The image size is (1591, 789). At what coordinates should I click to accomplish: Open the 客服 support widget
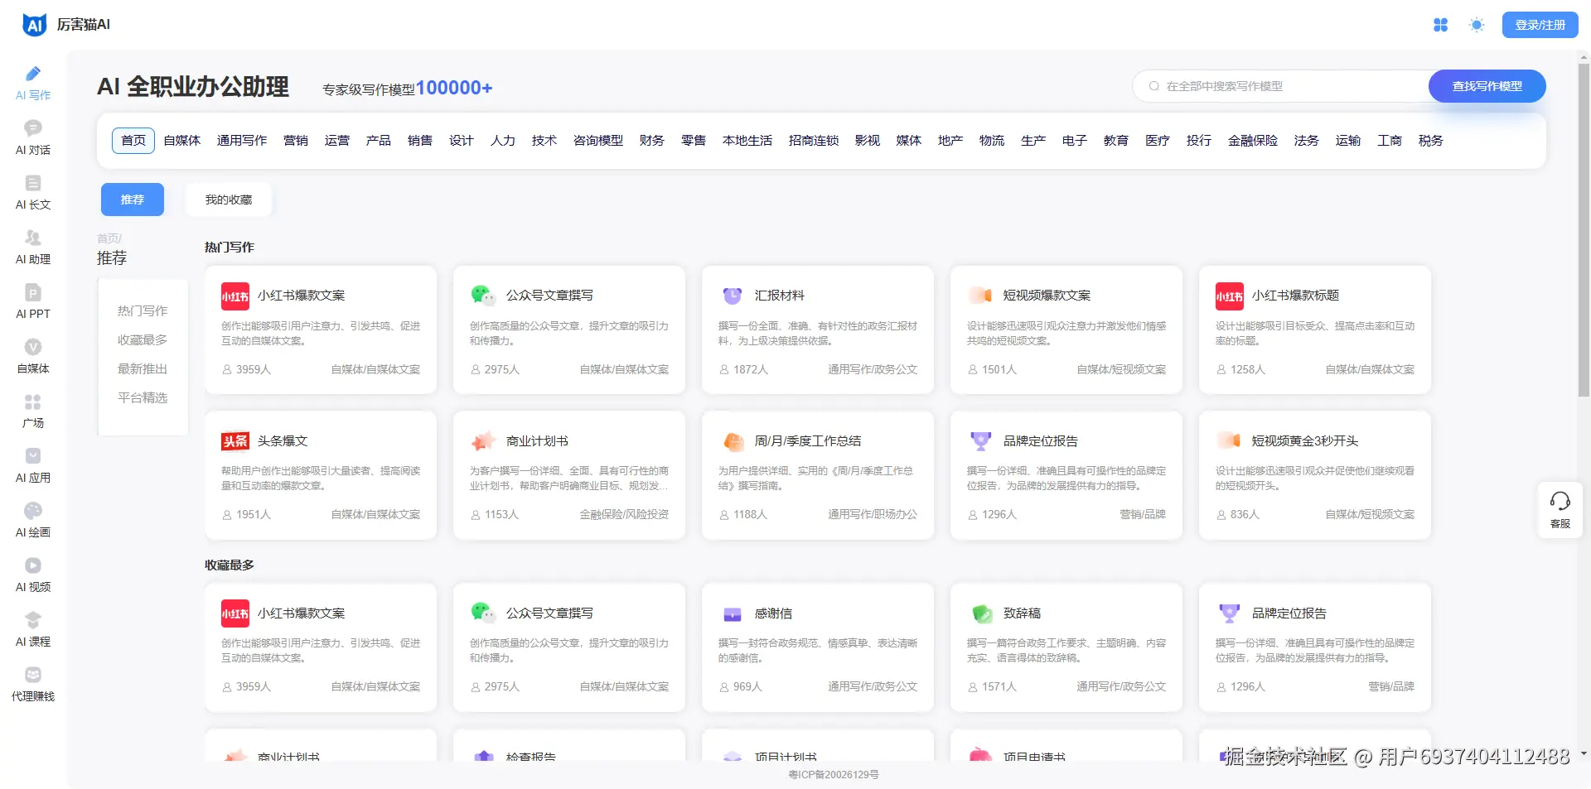tap(1560, 510)
